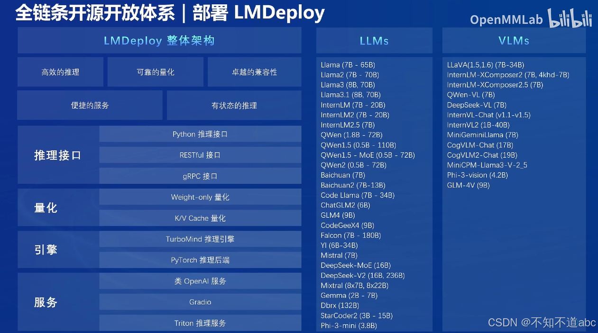Click Llama2 (7B - 70B) entry
This screenshot has width=598, height=333.
pyautogui.click(x=350, y=75)
